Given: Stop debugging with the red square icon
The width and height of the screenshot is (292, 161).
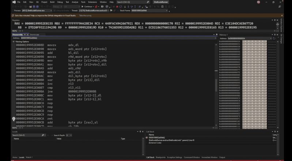Looking at the screenshot, I should tap(117, 7).
